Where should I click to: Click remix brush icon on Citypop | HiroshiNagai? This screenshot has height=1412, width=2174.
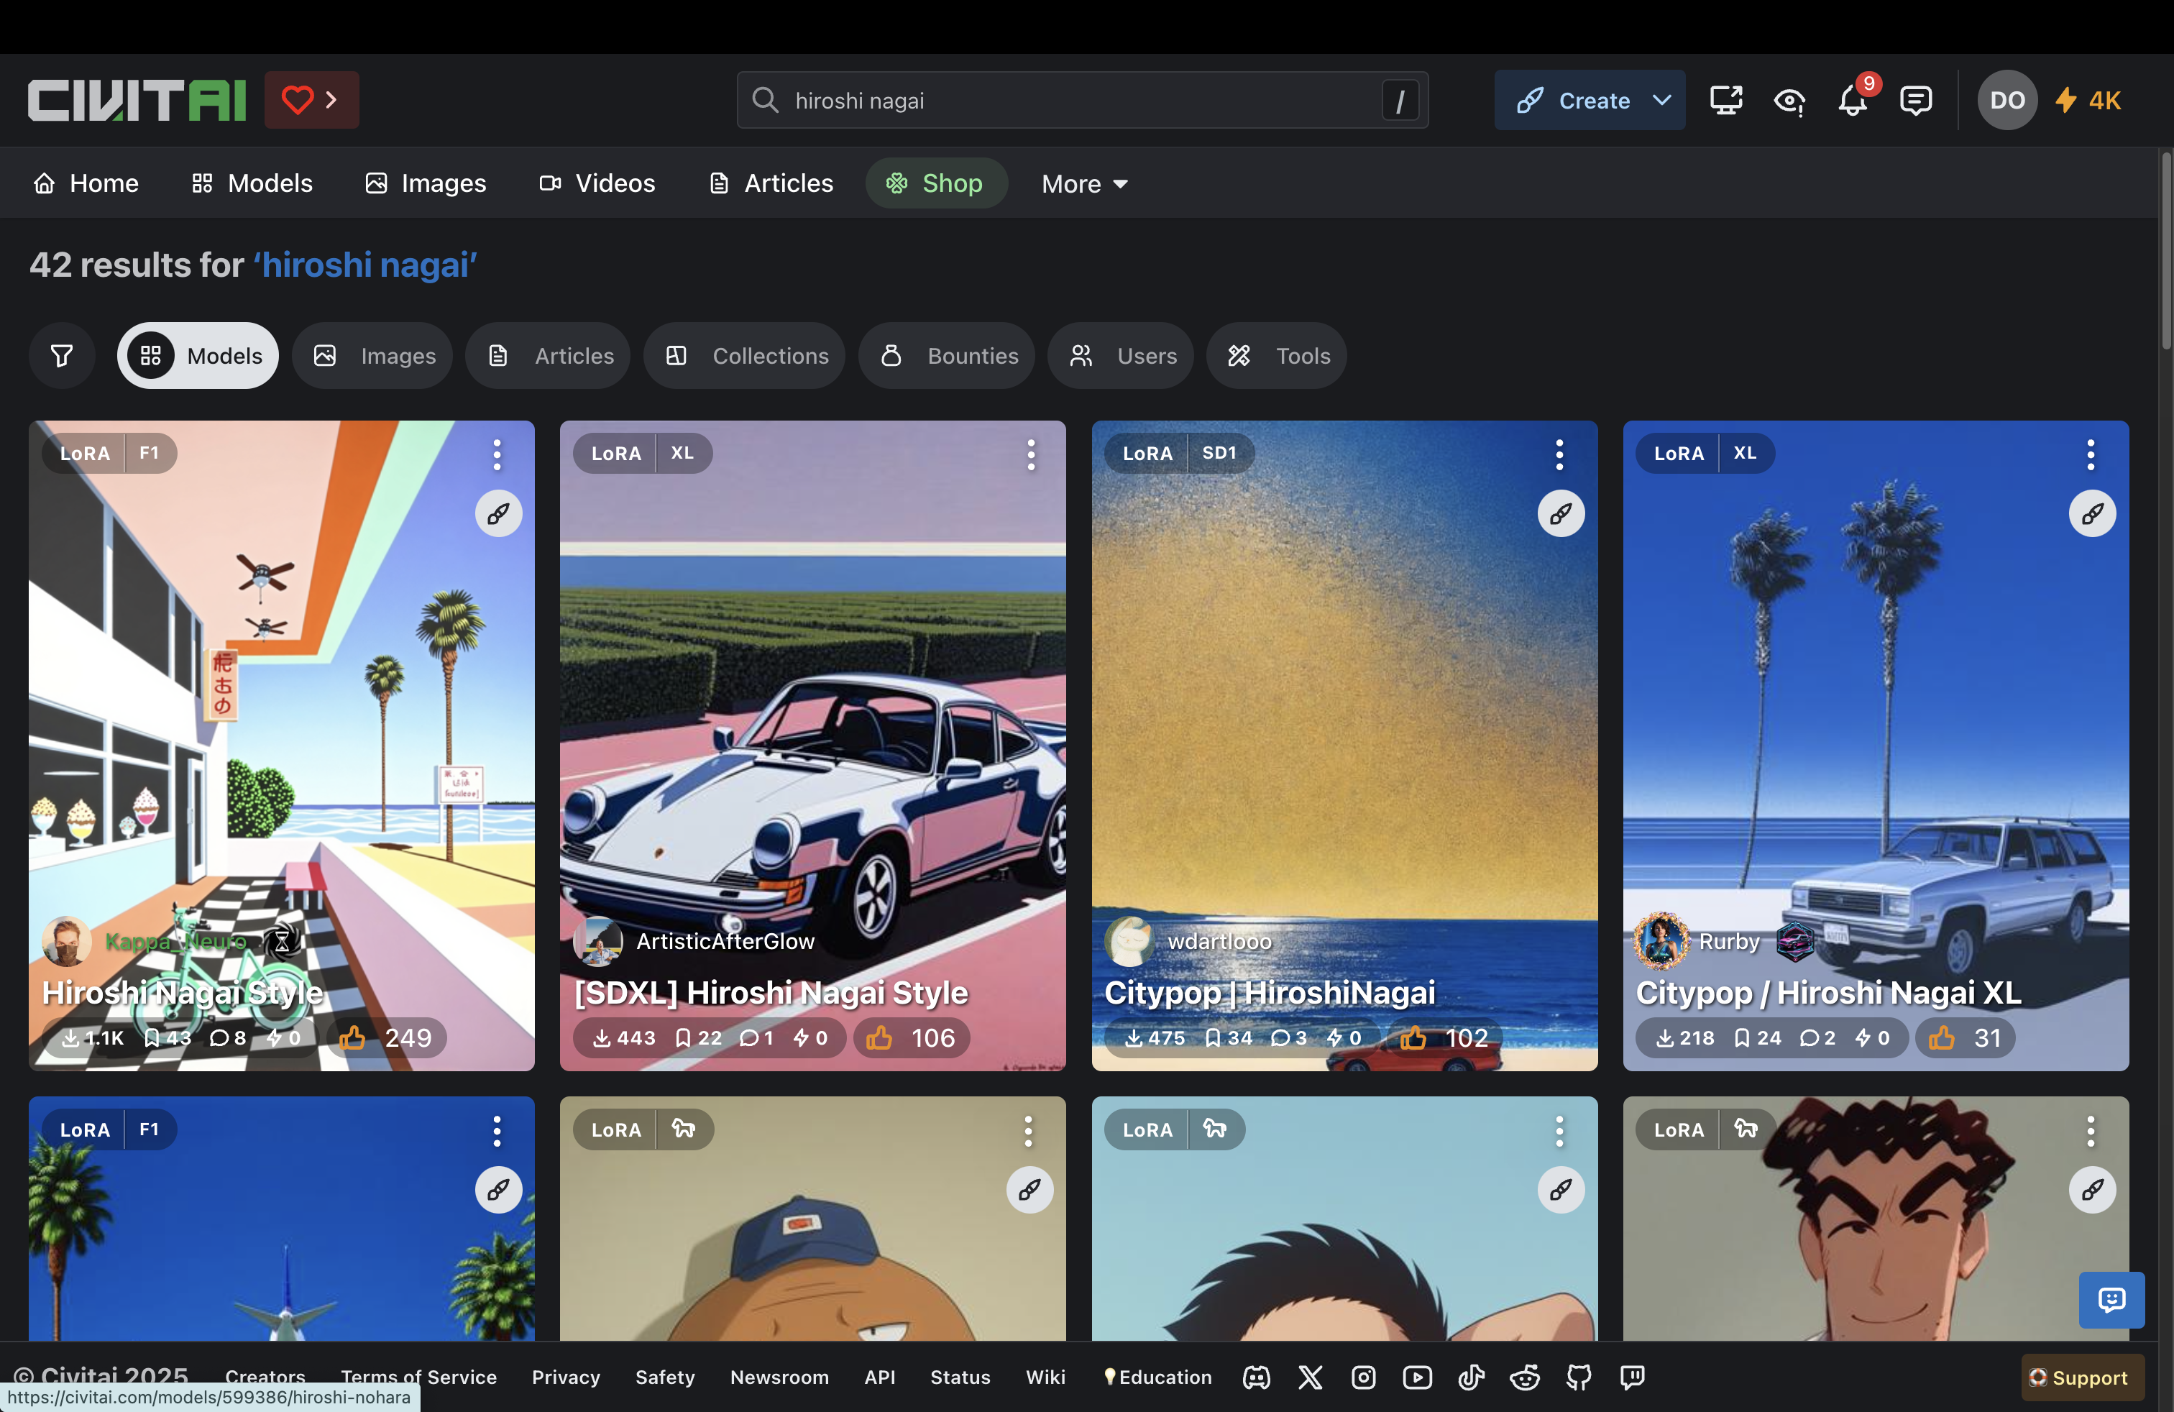point(1560,513)
